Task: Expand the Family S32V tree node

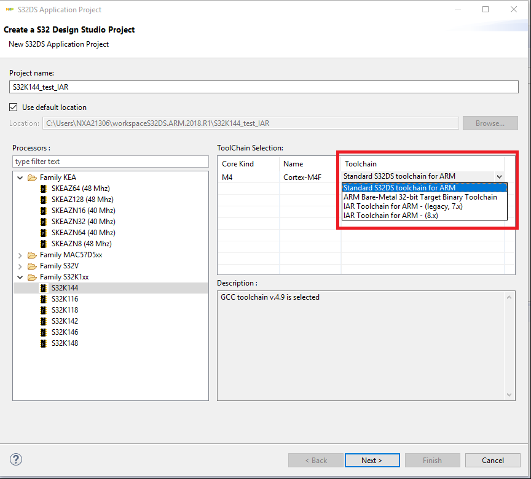Action: [20, 267]
